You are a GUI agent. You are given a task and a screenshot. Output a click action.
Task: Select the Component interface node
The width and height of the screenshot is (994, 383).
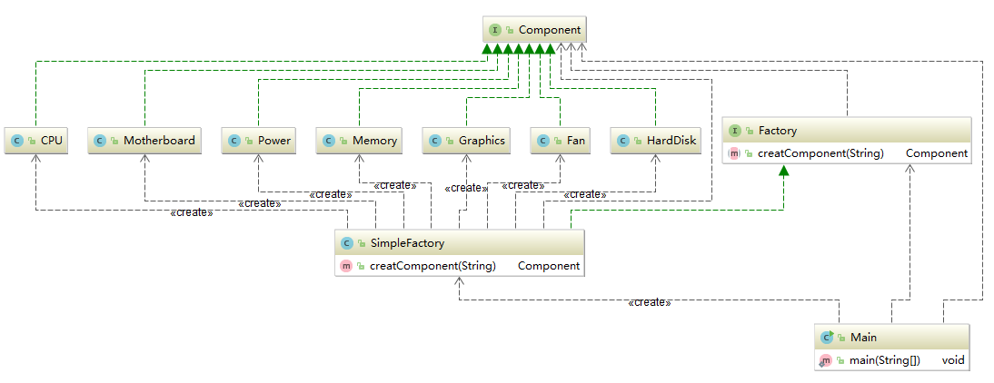point(533,30)
